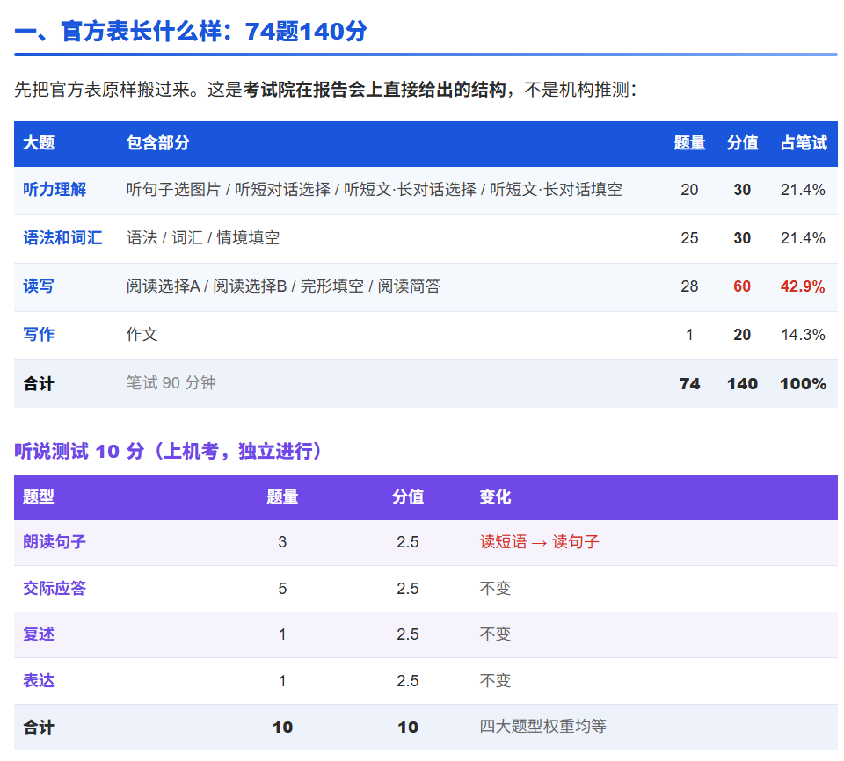Viewport: 844px width, 761px height.
Task: Select the '朗读句子' row label
Action: (55, 542)
